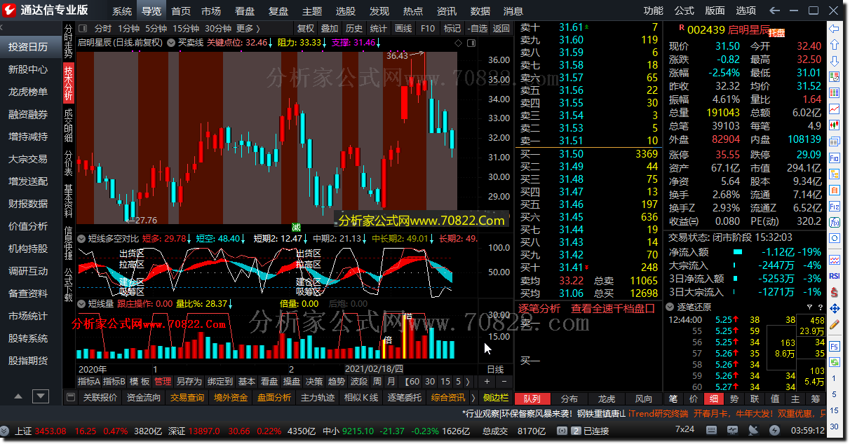Image resolution: width=850 pixels, height=444 pixels.
Task: Click the question mark help icon in 逐笔还原
Action: [819, 307]
